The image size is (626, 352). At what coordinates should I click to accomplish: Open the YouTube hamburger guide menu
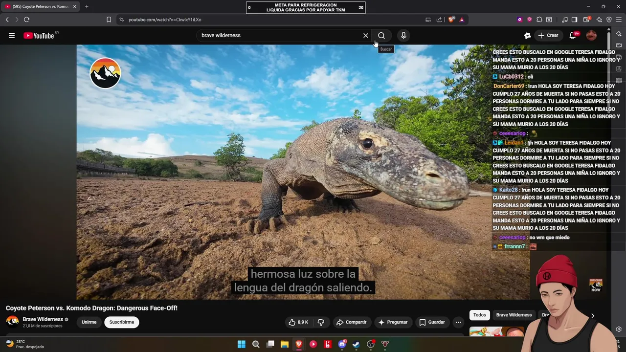12,35
